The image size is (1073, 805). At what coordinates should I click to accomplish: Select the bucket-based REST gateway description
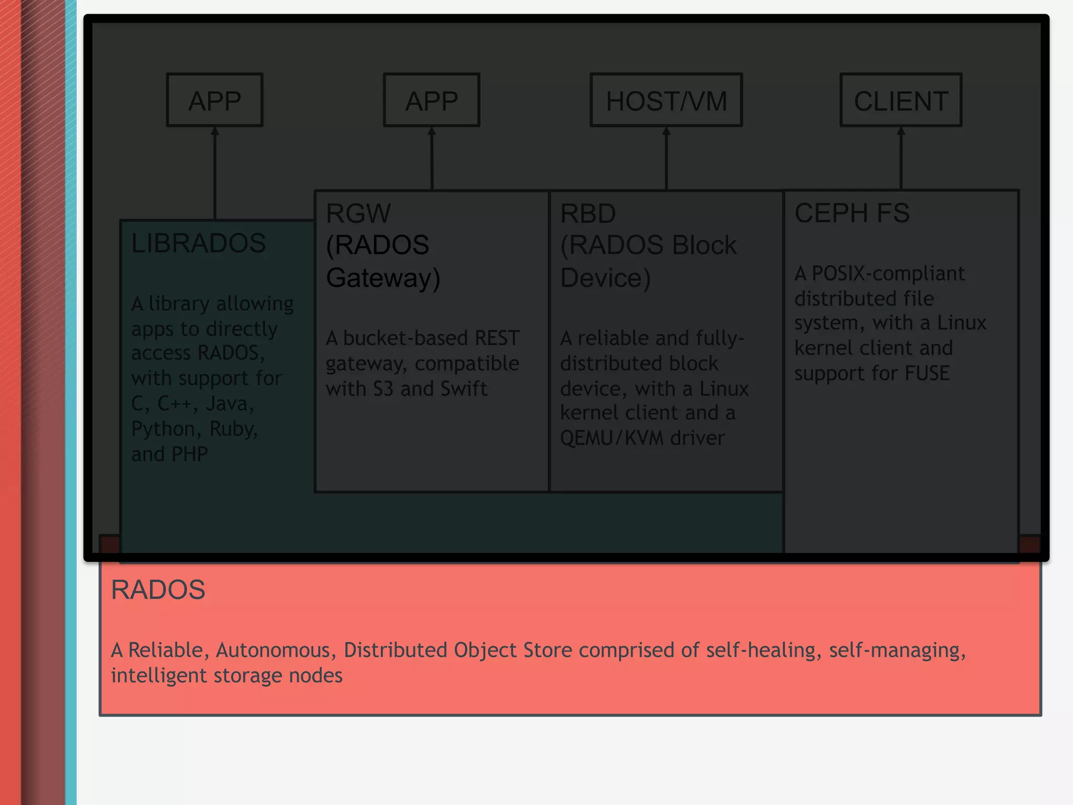(422, 363)
